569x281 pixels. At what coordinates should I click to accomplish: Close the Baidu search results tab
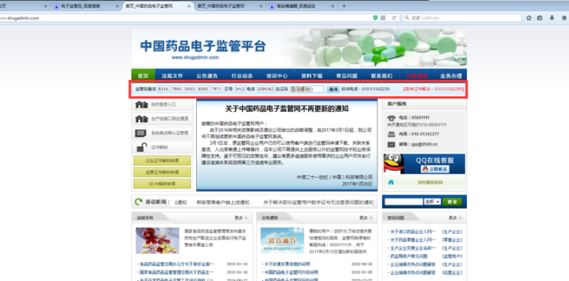click(x=117, y=6)
